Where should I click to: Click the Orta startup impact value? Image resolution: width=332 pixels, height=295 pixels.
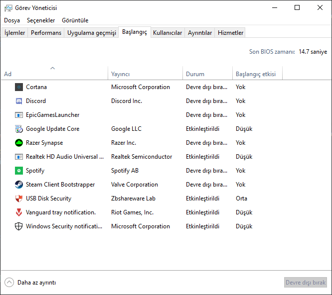tap(241, 198)
